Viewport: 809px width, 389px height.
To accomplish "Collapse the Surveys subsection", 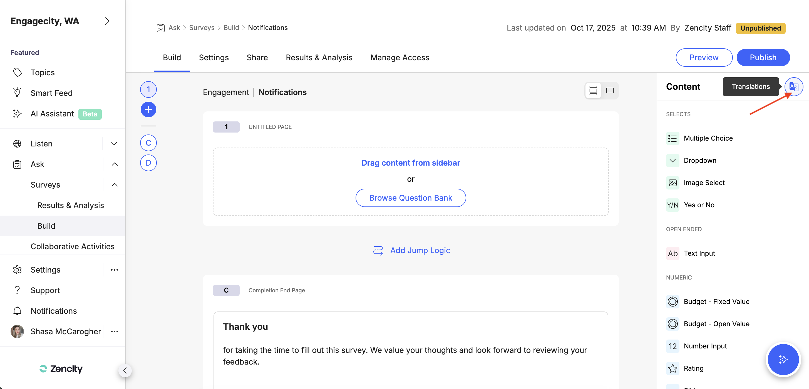I will (114, 184).
